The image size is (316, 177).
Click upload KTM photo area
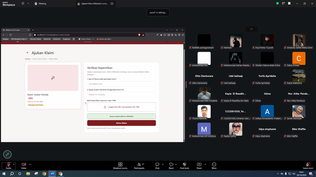coord(121,107)
